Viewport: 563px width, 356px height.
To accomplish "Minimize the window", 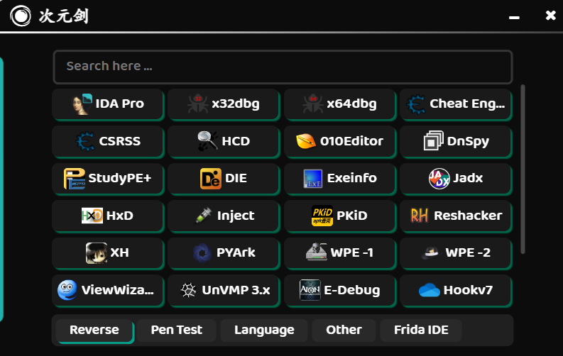I will [x=514, y=17].
